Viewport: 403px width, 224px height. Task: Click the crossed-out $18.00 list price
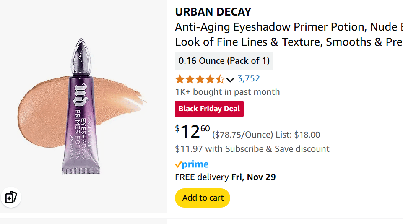click(307, 135)
